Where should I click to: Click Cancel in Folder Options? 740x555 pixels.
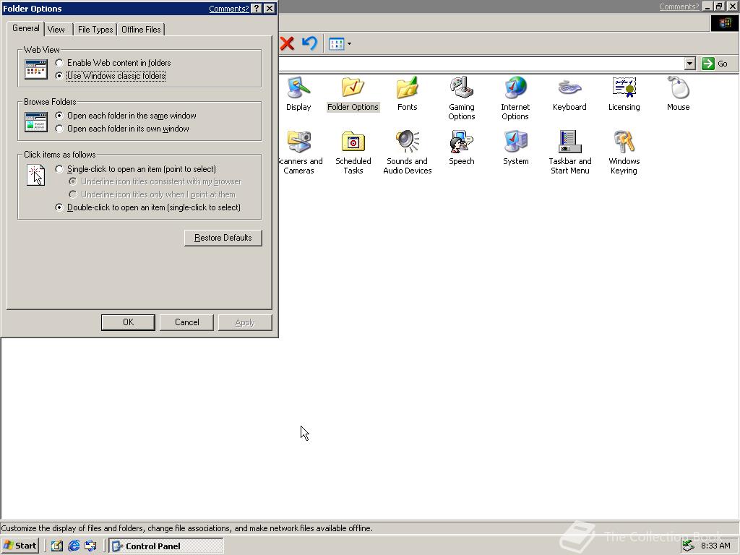(x=187, y=322)
